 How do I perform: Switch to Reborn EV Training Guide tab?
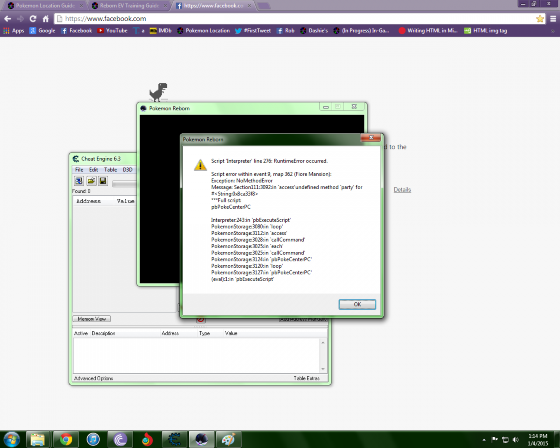pyautogui.click(x=129, y=6)
